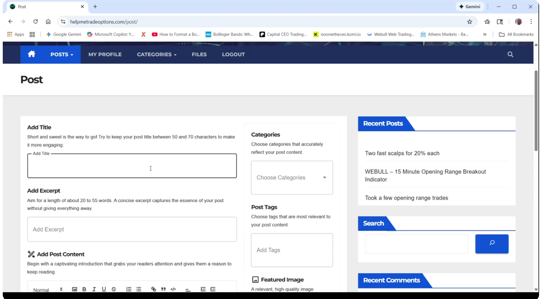Click the home icon in the navigation bar
Viewport: 540px width, 299px height.
(x=31, y=54)
